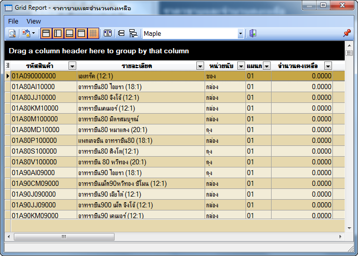The height and width of the screenshot is (256, 358).
Task: Toggle the first band layout button
Action: [46, 33]
